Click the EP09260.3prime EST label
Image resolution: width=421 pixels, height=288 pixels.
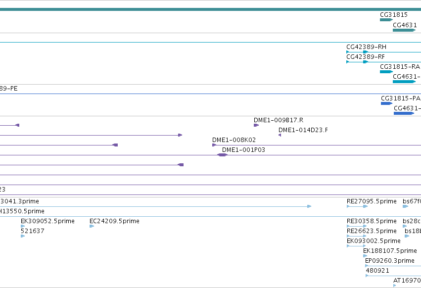(x=390, y=261)
